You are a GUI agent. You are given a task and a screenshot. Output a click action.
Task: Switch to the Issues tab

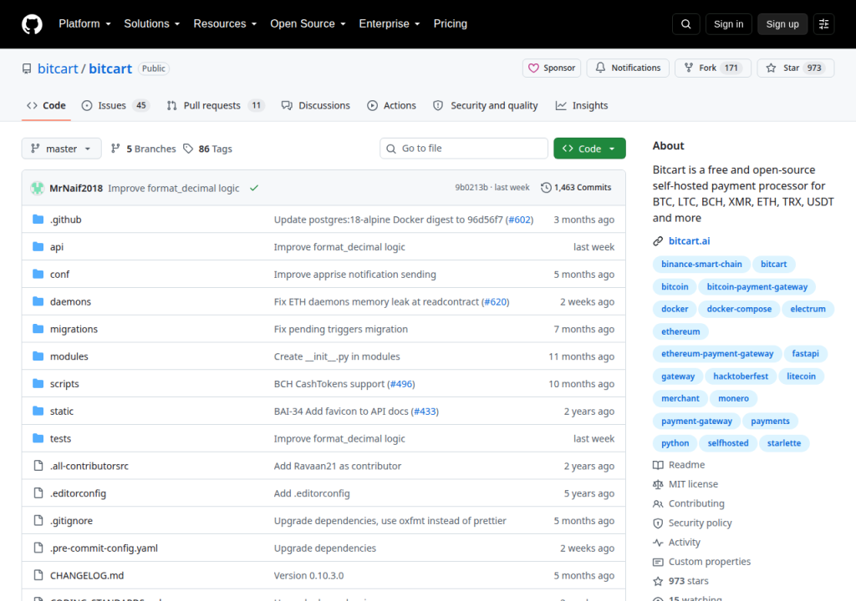115,105
